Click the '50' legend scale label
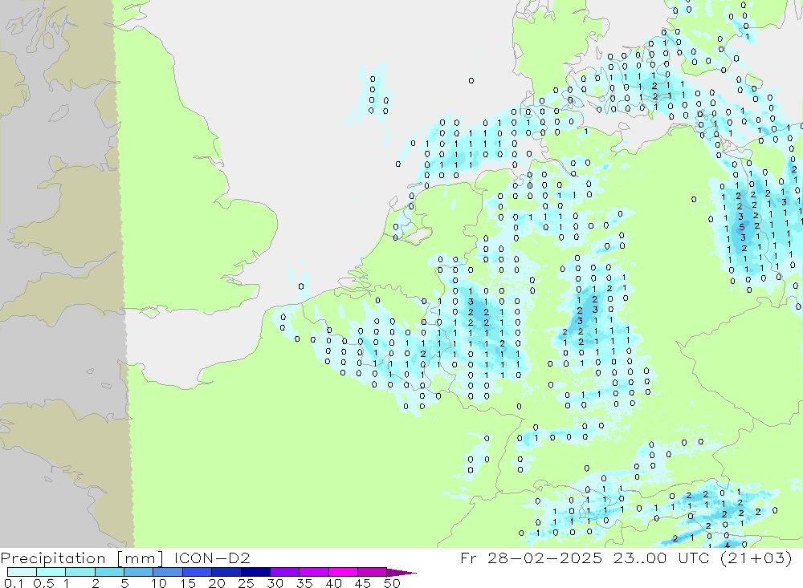 [392, 583]
